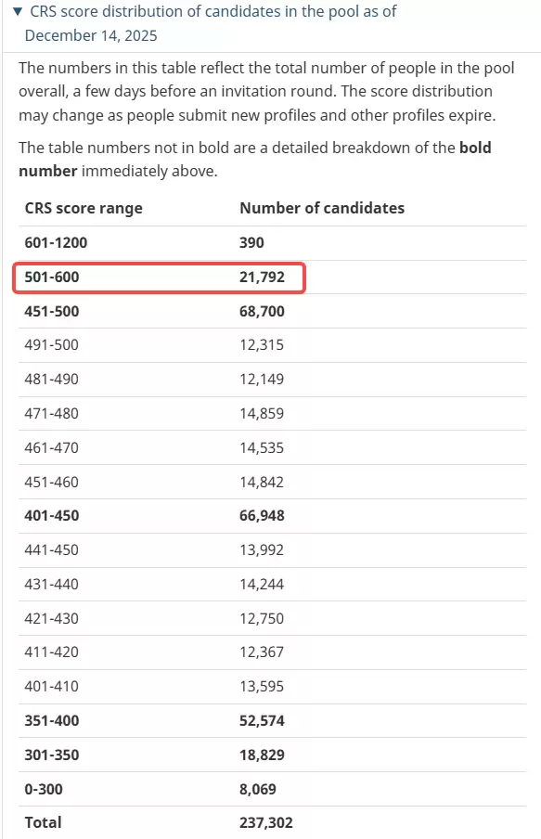Select the 431-440 range row
The image size is (541, 839).
click(x=273, y=585)
